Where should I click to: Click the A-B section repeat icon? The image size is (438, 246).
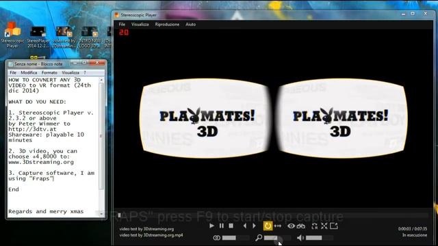point(278,226)
